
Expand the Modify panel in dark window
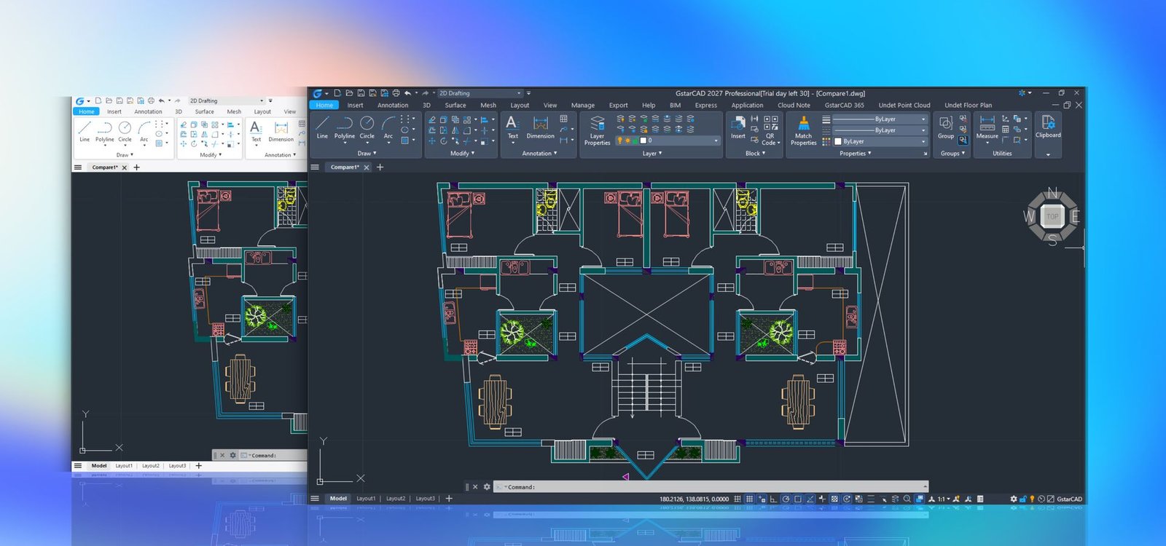click(462, 153)
